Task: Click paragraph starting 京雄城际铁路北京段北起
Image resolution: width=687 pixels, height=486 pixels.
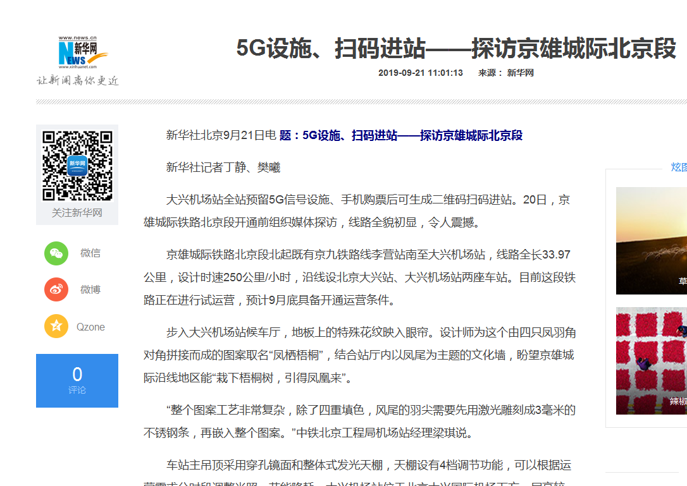Action: (360, 277)
